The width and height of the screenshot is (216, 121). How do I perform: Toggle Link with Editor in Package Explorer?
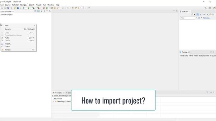pos(38,11)
